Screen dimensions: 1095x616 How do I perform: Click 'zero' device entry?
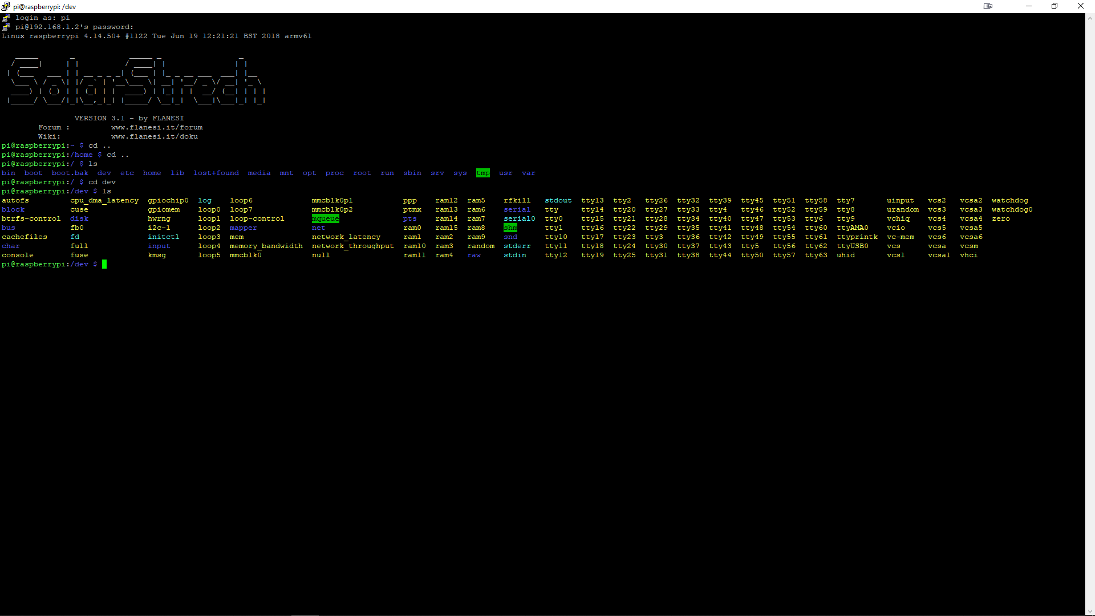click(x=1001, y=218)
